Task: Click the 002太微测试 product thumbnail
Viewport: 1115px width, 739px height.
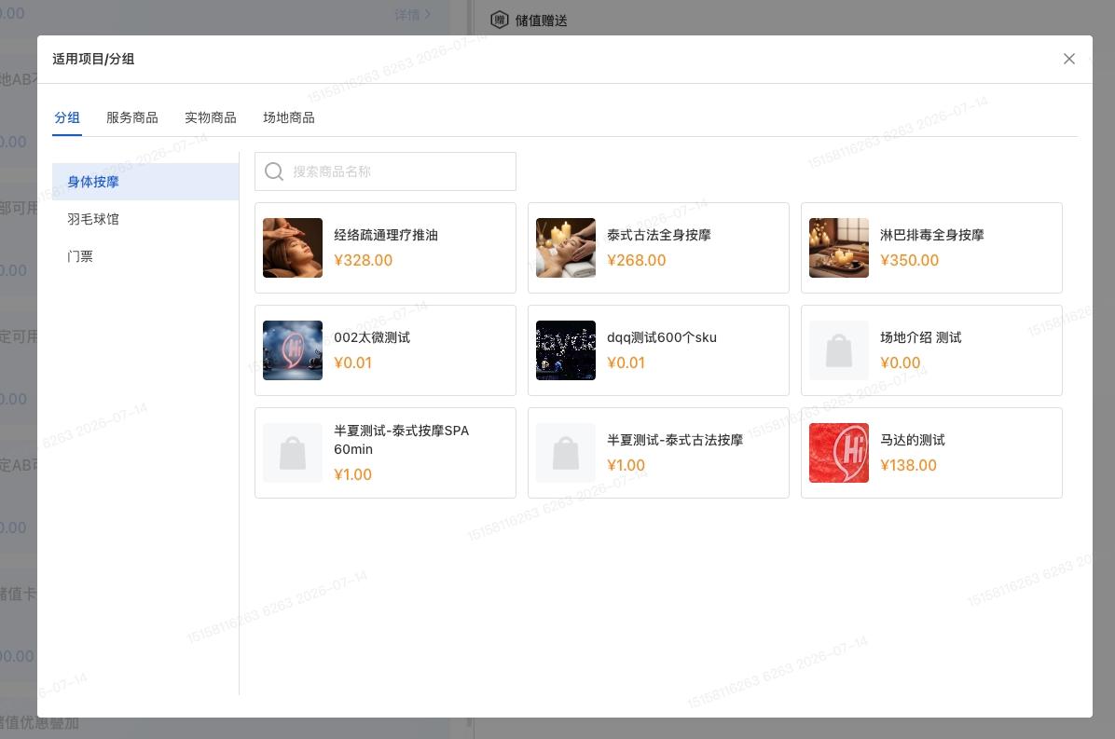Action: click(x=292, y=350)
